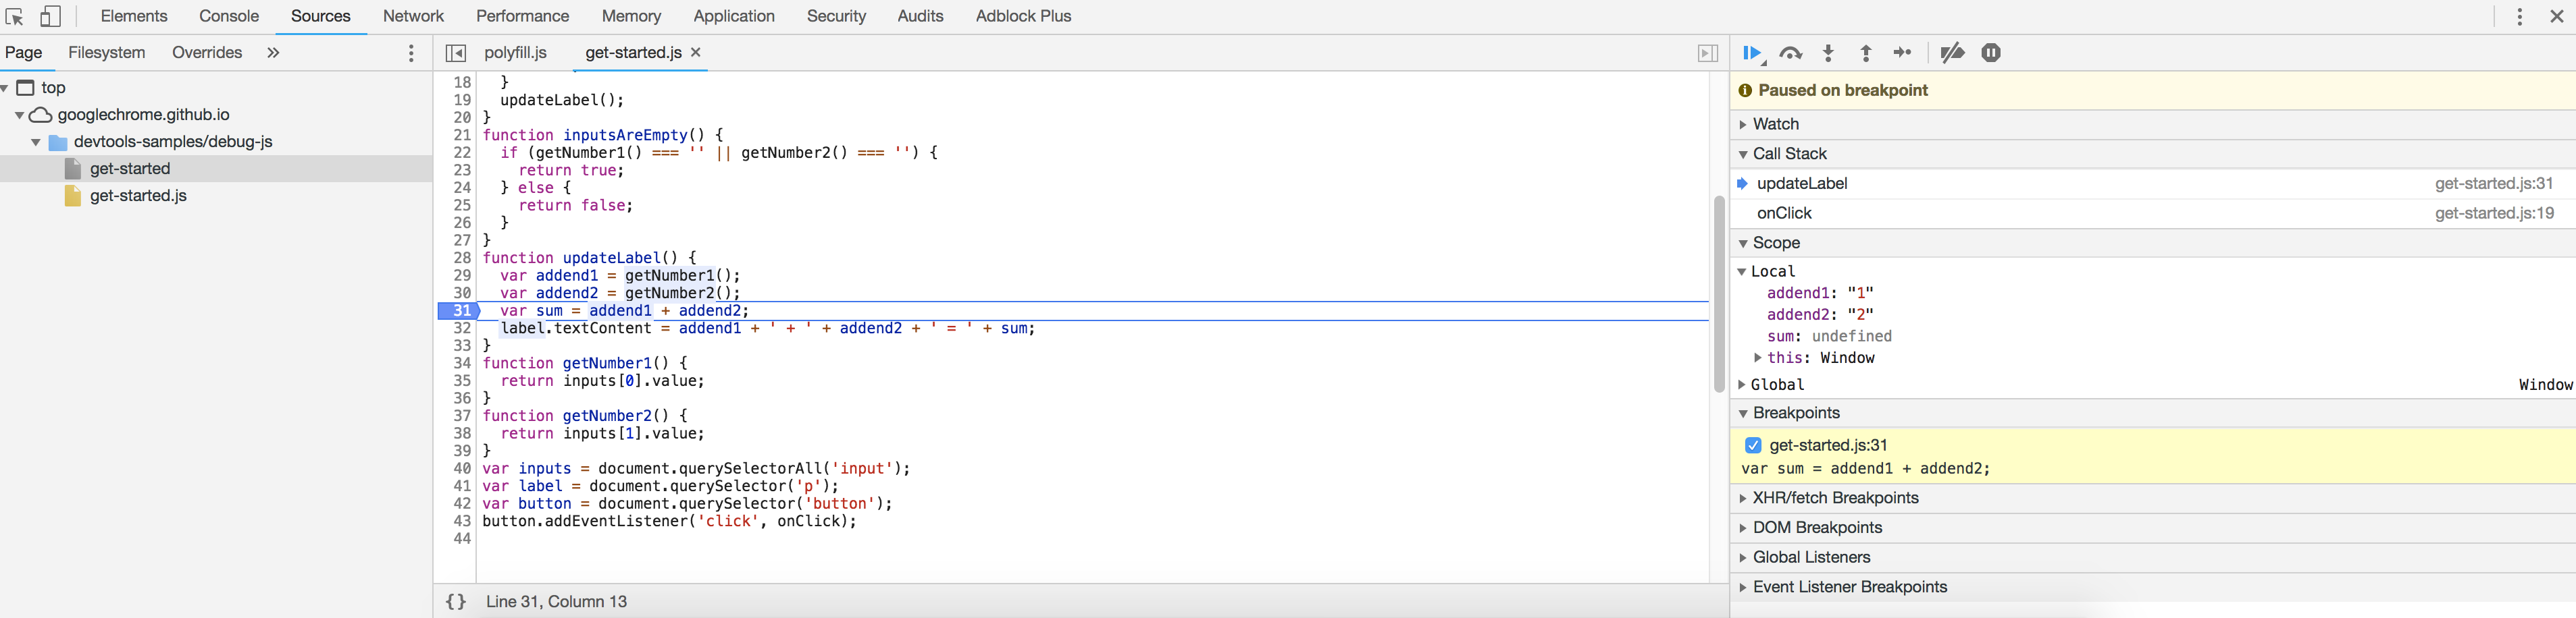Hide the file navigator sidebar

point(455,53)
